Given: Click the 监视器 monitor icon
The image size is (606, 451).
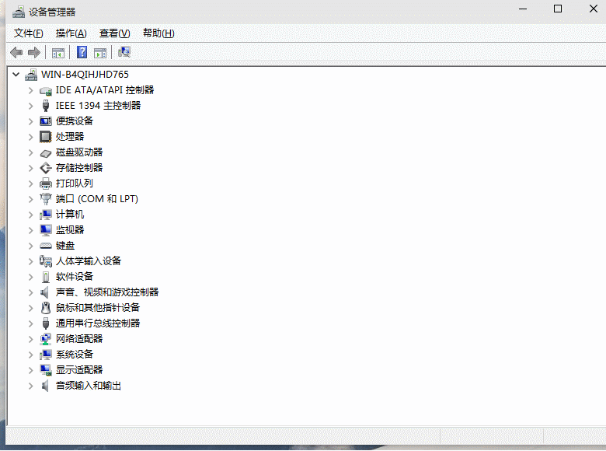Looking at the screenshot, I should coord(46,230).
